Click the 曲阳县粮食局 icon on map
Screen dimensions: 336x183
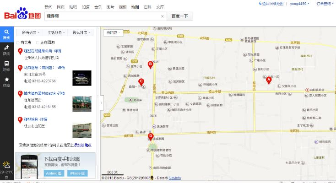[x=151, y=168]
